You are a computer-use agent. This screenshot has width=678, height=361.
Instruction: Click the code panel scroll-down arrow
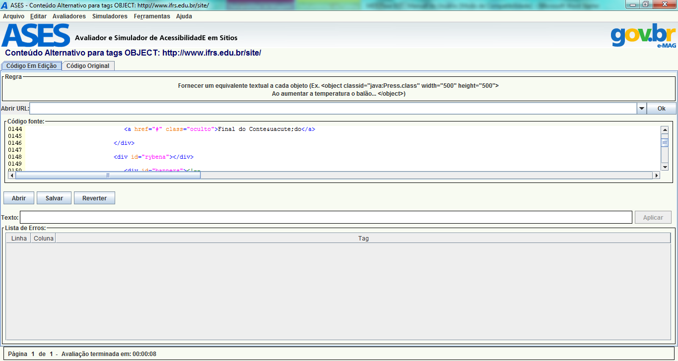[x=665, y=167]
